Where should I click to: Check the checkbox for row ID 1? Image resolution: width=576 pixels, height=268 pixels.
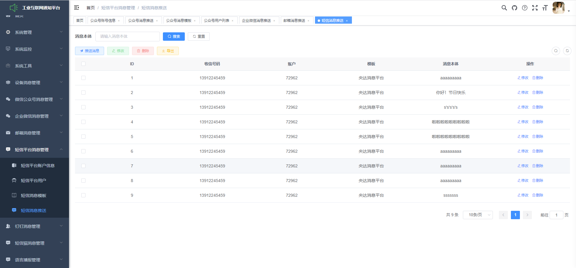(83, 78)
